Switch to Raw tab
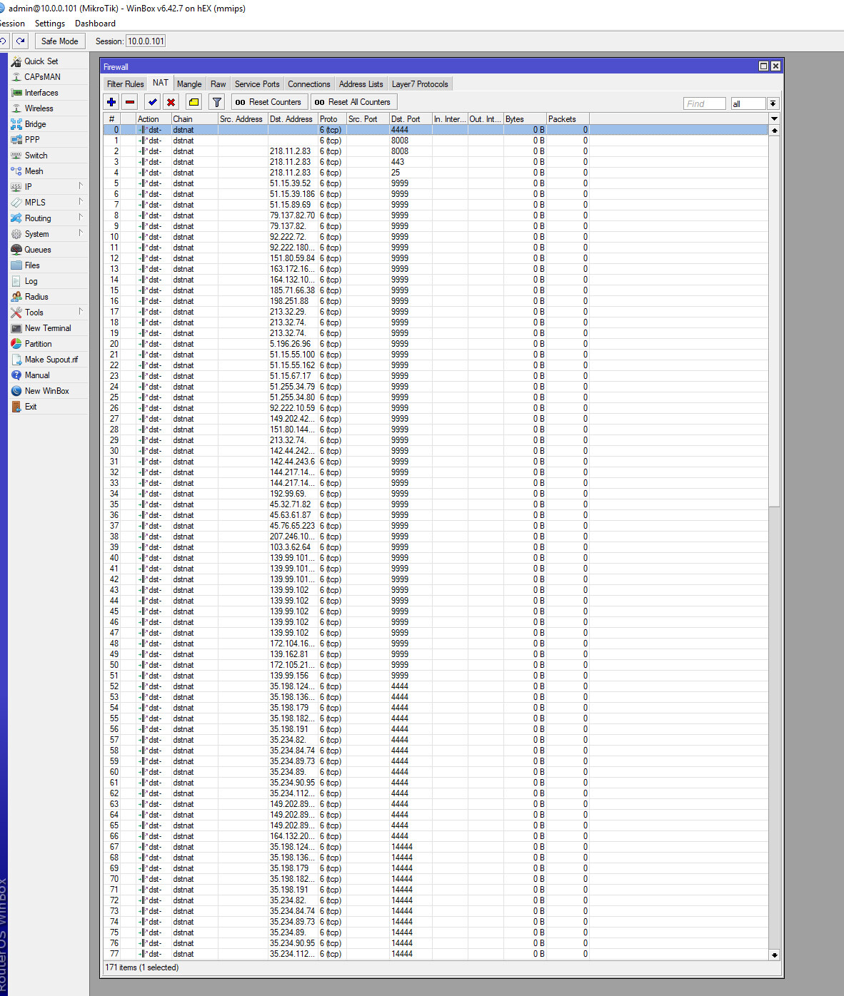This screenshot has height=996, width=844. pyautogui.click(x=218, y=84)
